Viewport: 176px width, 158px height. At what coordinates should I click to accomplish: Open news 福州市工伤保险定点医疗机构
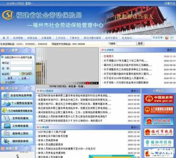pyautogui.click(x=128, y=65)
